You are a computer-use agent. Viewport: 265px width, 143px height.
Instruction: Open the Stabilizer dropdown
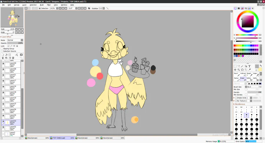104,8
